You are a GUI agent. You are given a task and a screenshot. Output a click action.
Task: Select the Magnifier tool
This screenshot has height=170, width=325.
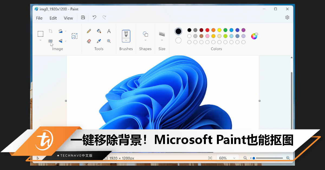109,41
